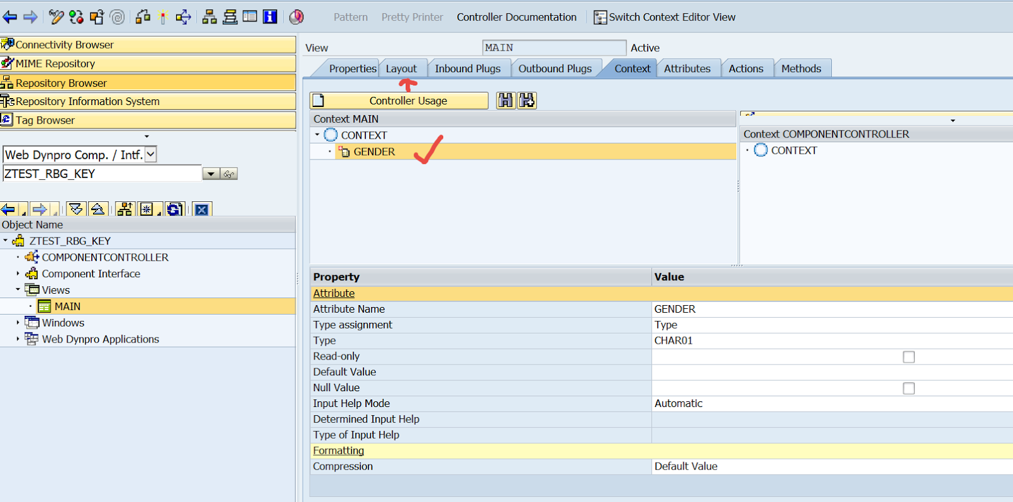Expand the Windows tree node
Screen dimensions: 1013x502
(18, 323)
